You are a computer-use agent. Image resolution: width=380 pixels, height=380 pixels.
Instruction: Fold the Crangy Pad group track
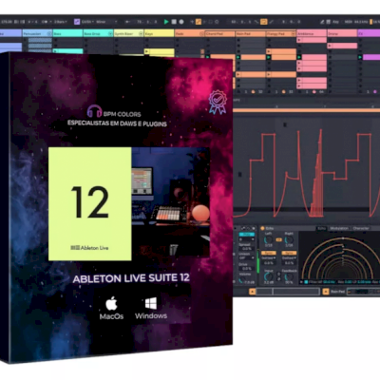(294, 33)
